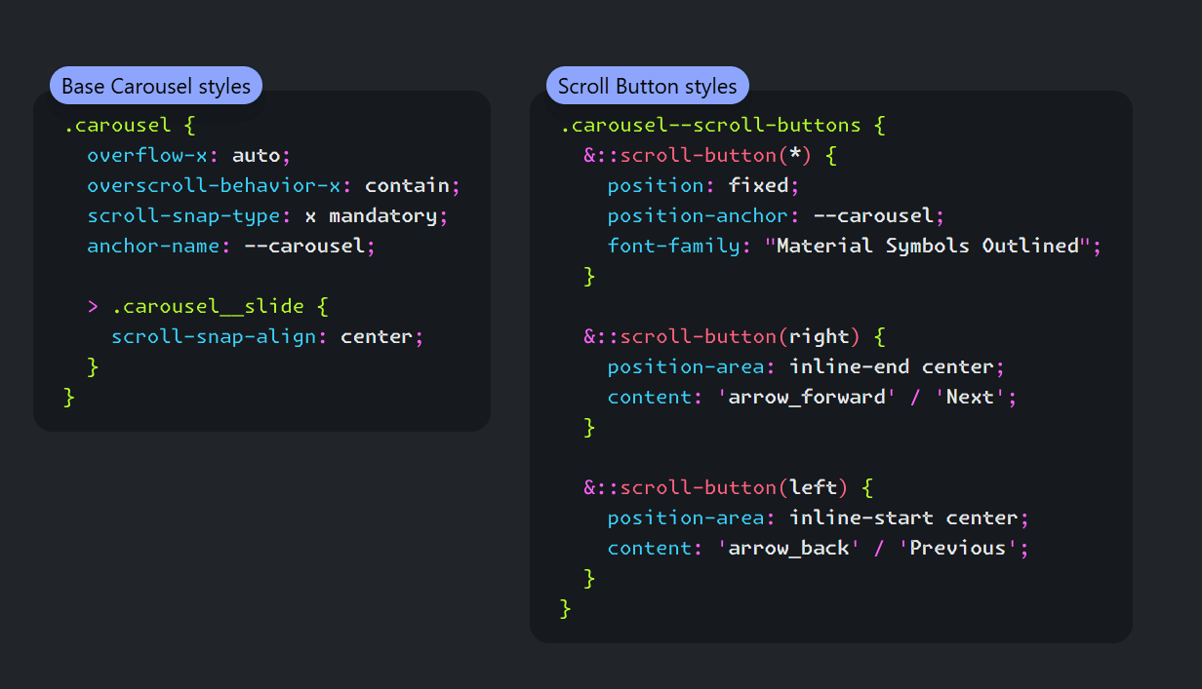Click the content 'arrow_back' / 'Previous' line
The image size is (1202, 689).
[818, 548]
